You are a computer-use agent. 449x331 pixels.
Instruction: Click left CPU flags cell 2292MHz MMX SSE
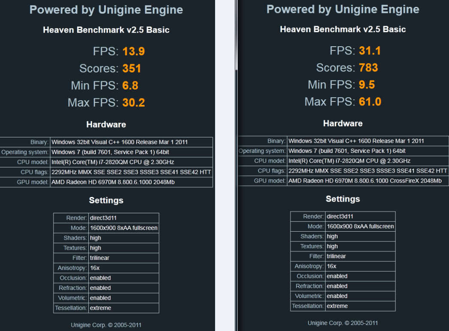(x=132, y=172)
